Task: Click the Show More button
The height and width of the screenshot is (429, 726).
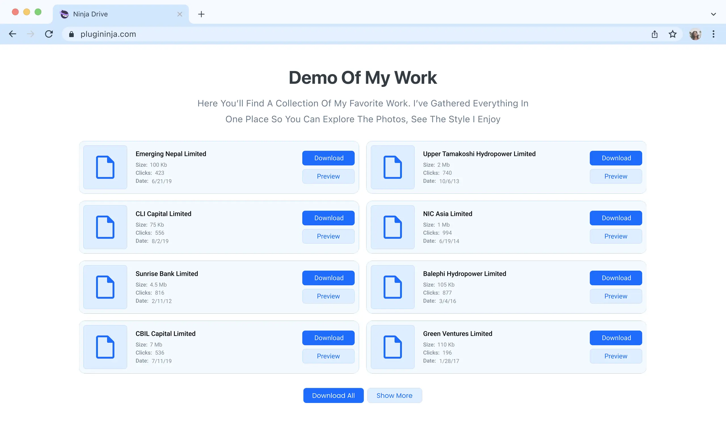Action: [394, 395]
